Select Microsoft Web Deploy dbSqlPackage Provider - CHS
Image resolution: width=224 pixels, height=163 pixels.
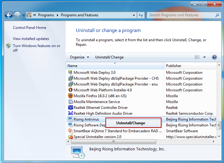pyautogui.click(x=116, y=78)
